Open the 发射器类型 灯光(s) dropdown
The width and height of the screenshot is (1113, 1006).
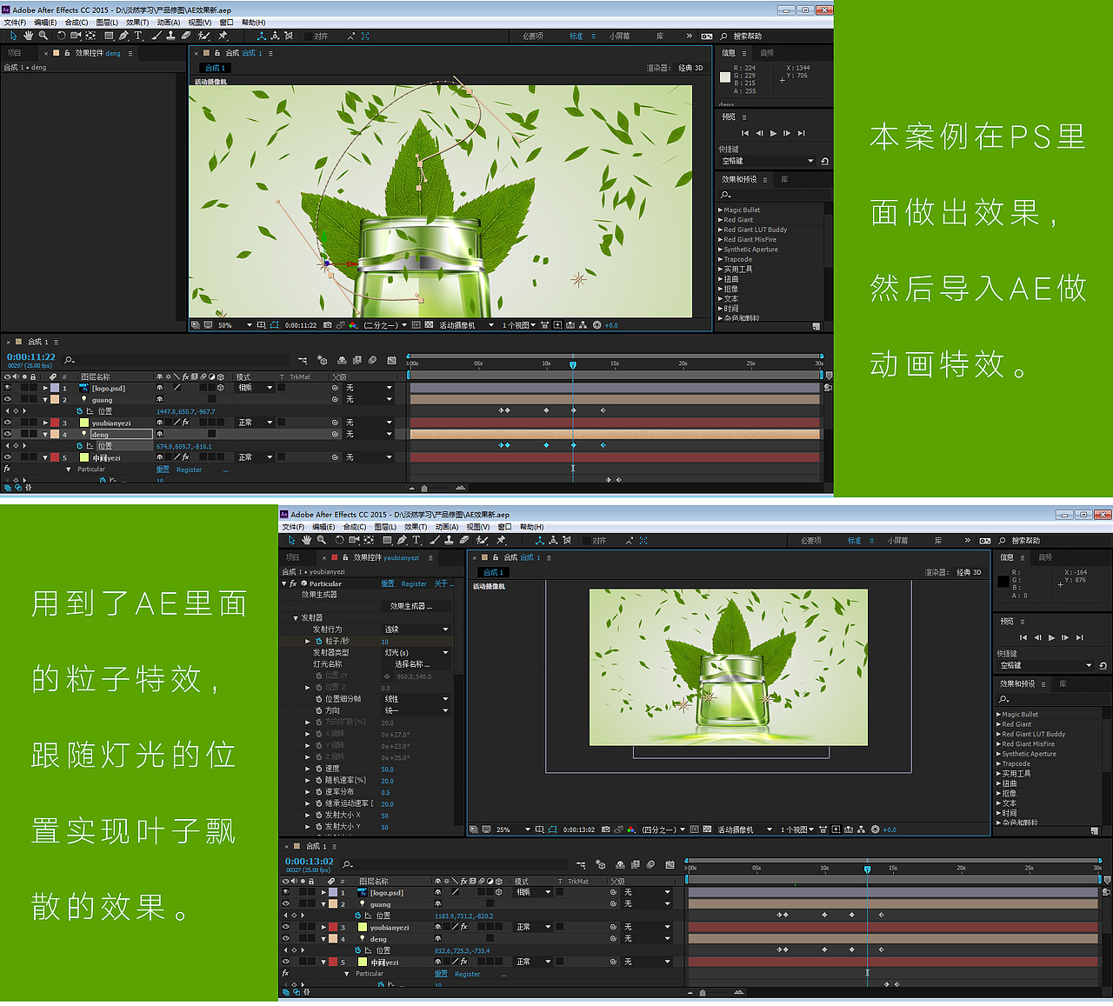point(416,652)
